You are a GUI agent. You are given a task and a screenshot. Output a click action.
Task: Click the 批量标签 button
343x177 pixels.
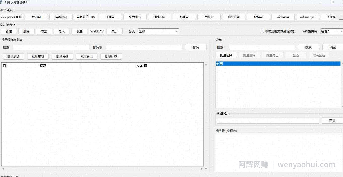(111, 57)
